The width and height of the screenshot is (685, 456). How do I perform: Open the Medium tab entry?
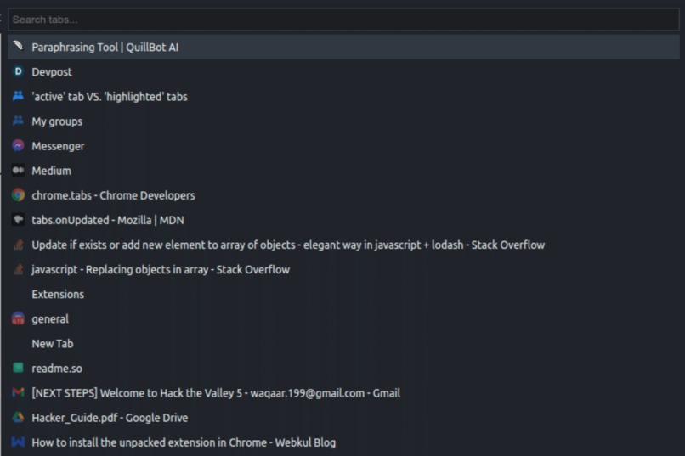coord(343,171)
